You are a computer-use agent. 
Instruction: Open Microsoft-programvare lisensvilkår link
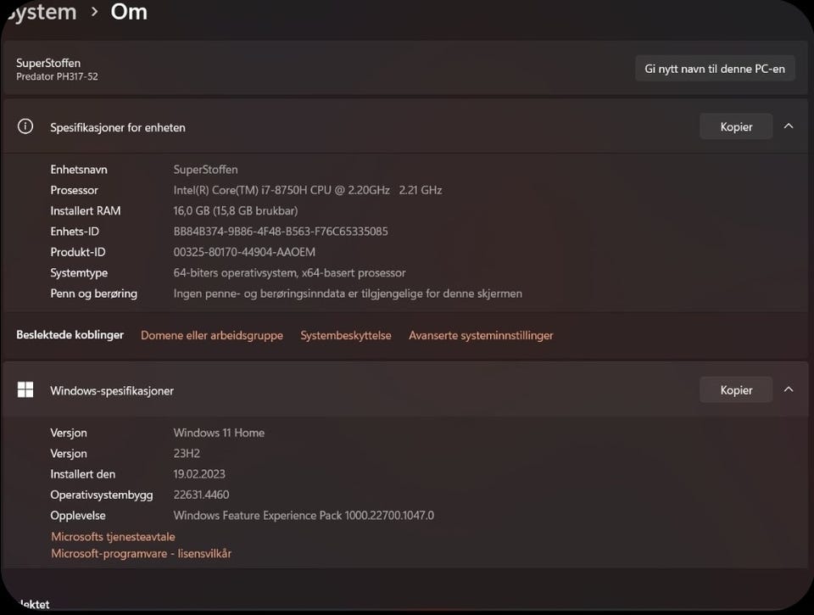coord(141,554)
